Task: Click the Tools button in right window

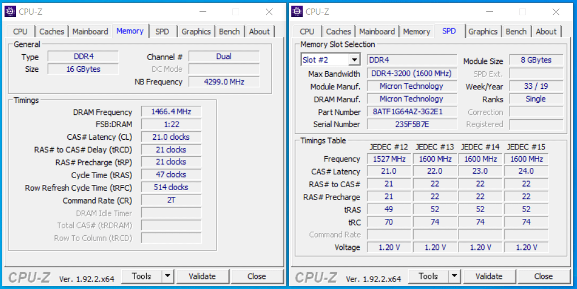Action: (x=428, y=276)
